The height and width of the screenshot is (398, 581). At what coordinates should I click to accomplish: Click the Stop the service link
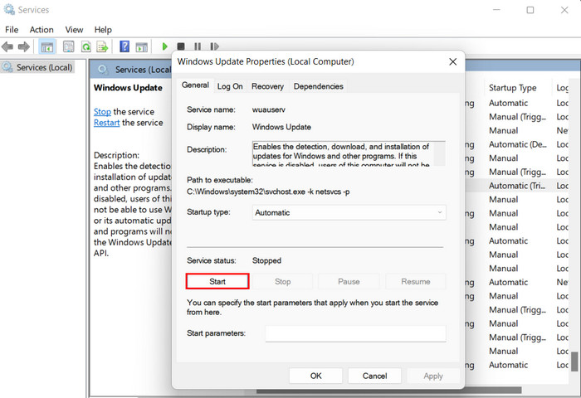tap(102, 111)
